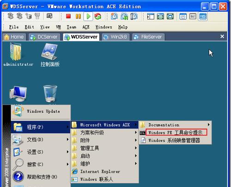Click the Appliance view toolbar icon
The image size is (231, 187).
[x=193, y=16]
